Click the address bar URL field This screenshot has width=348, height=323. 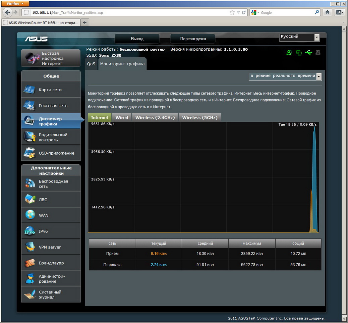click(127, 12)
